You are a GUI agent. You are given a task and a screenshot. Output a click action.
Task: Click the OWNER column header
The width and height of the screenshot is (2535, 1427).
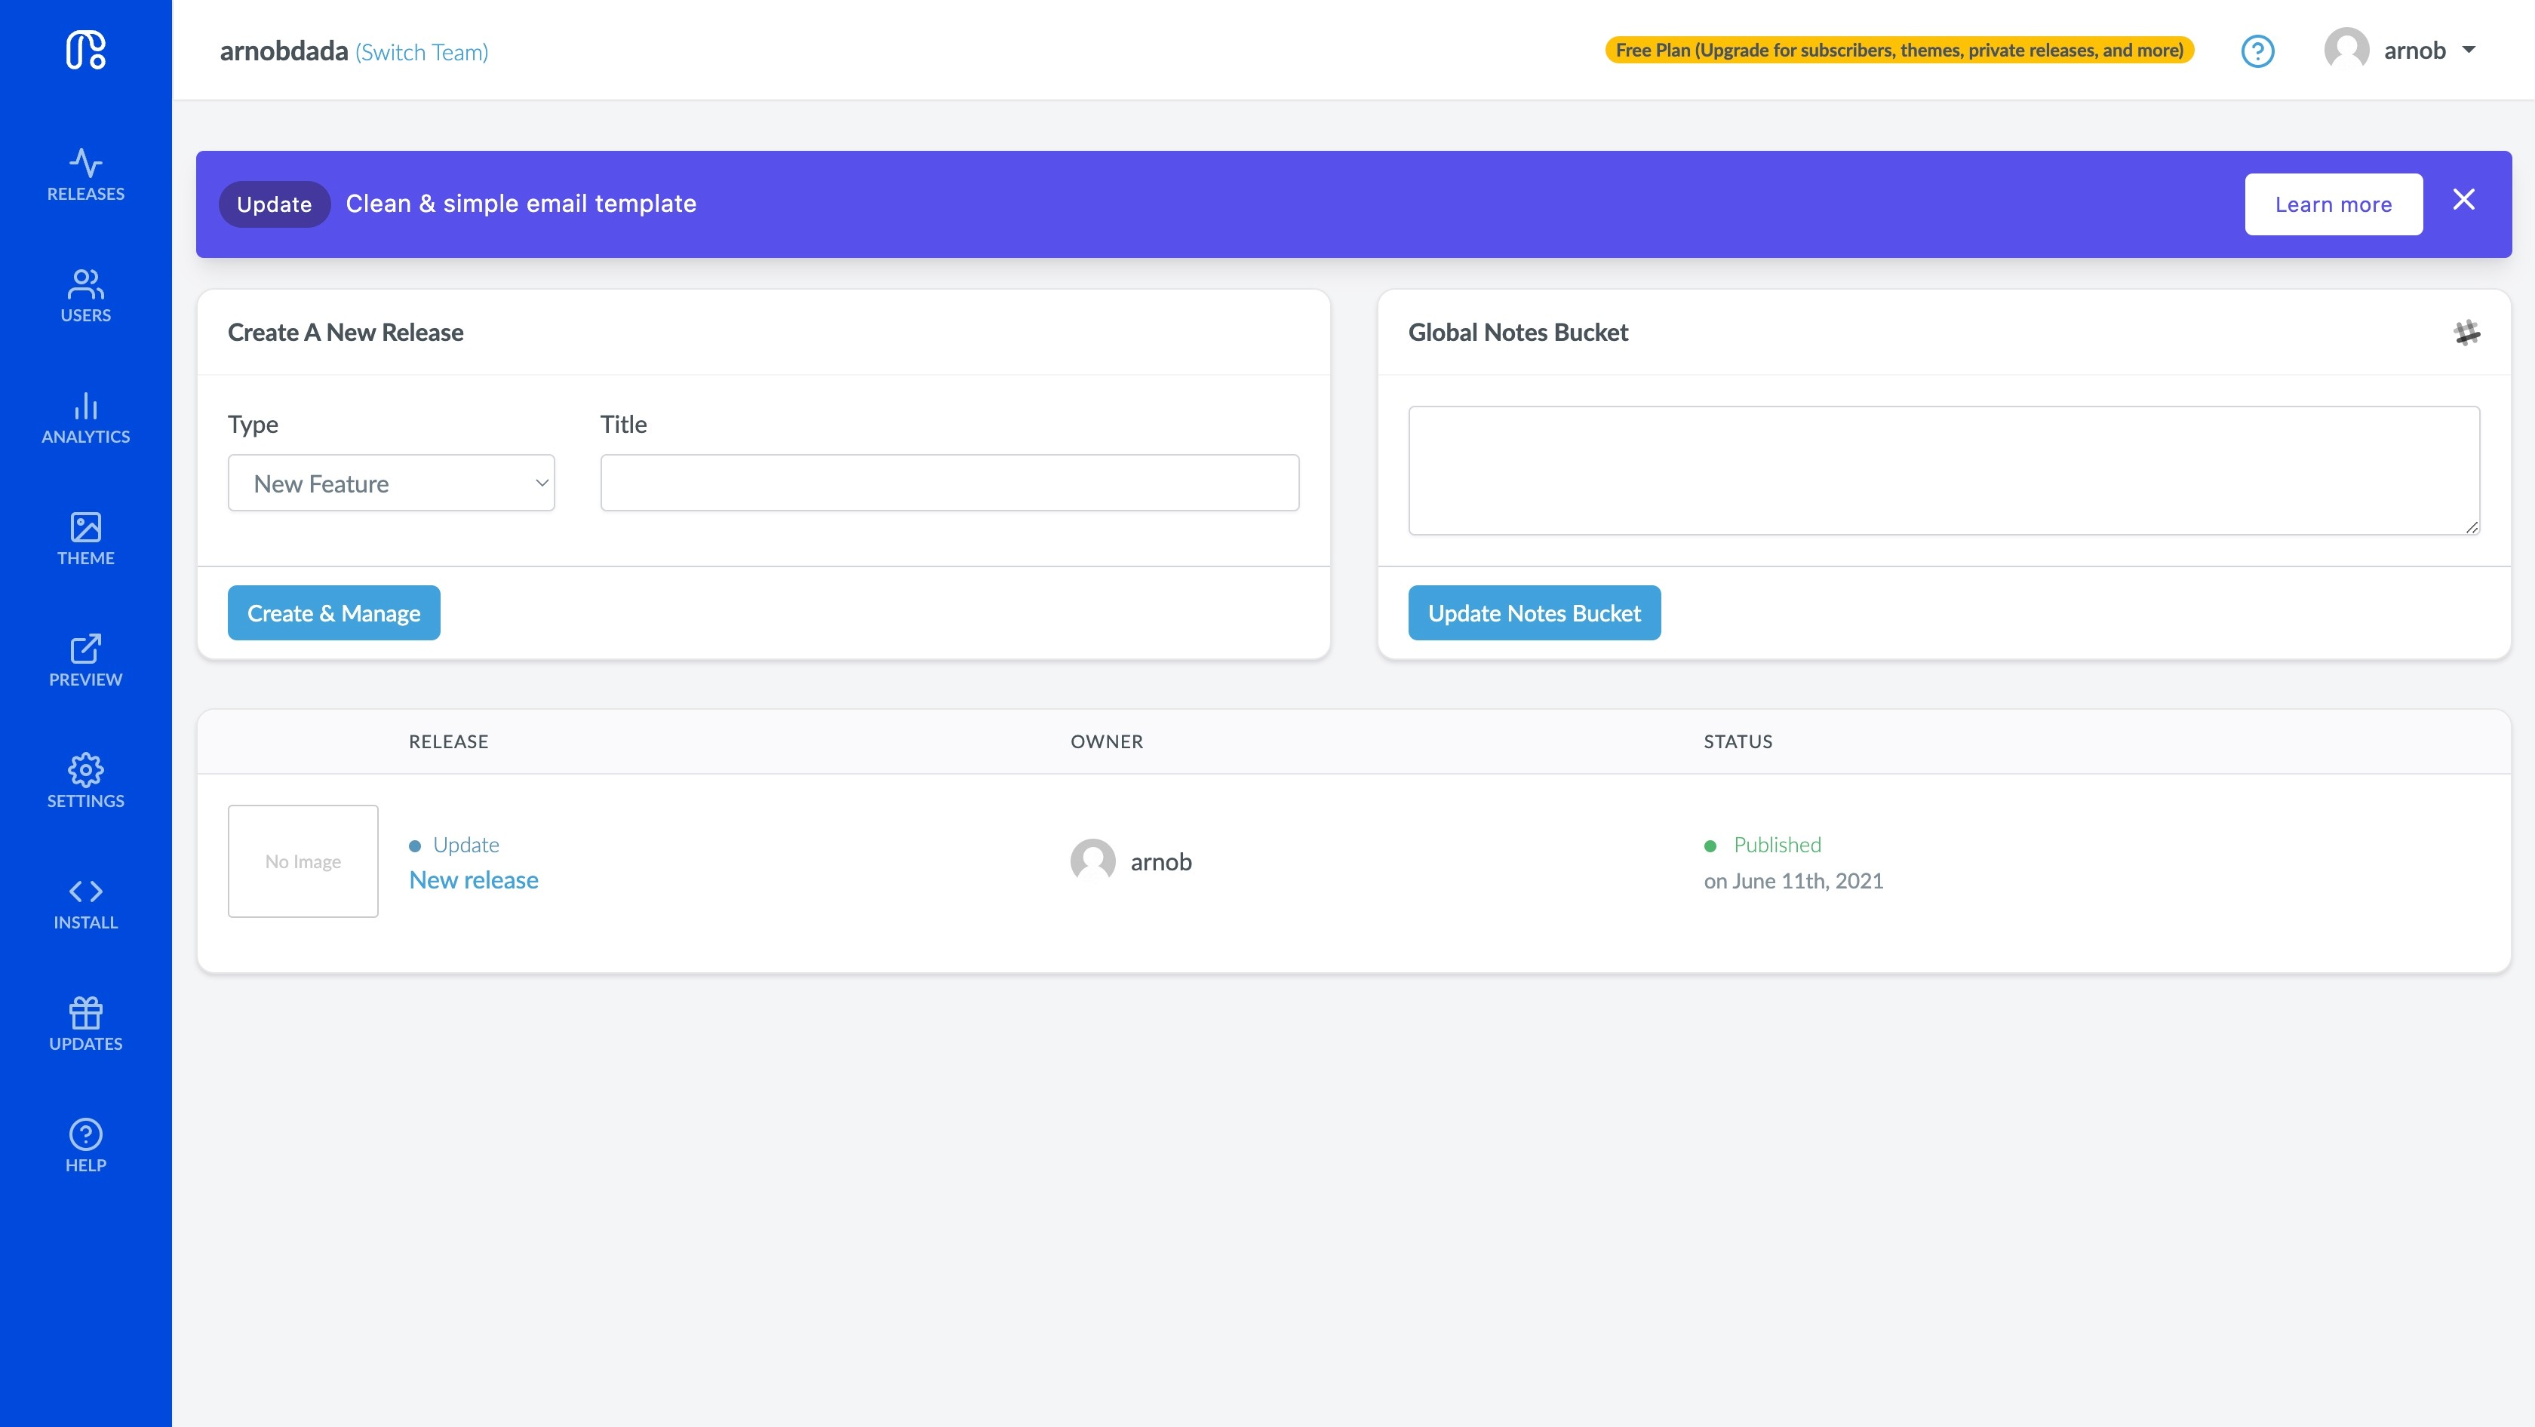tap(1107, 741)
